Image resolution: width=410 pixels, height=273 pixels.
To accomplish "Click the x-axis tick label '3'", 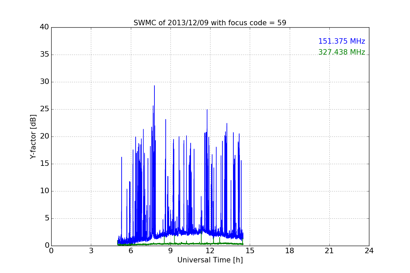I will 91,251.
